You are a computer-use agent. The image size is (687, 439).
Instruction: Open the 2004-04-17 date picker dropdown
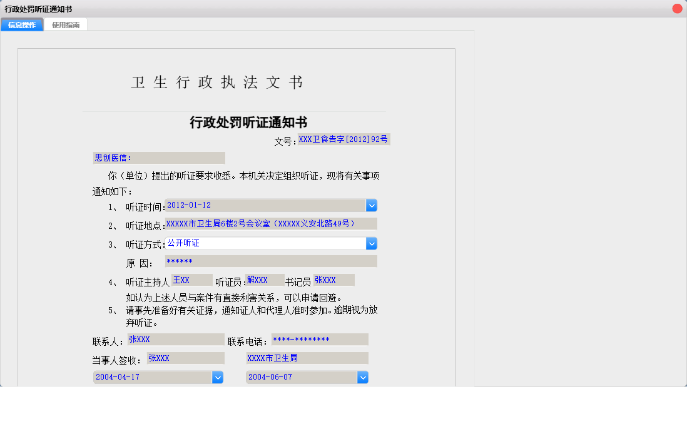pos(218,377)
